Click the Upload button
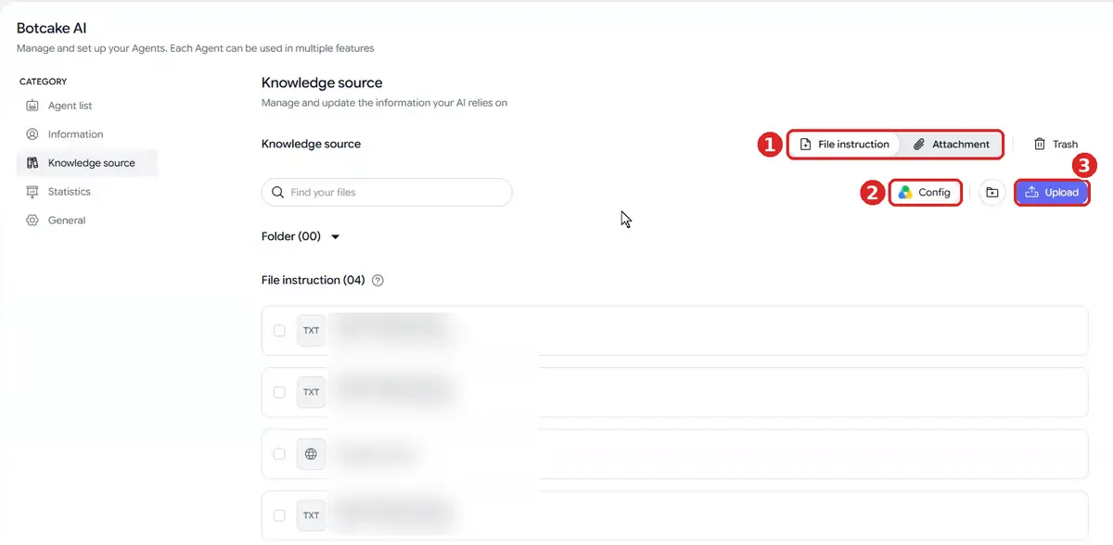 click(x=1052, y=193)
